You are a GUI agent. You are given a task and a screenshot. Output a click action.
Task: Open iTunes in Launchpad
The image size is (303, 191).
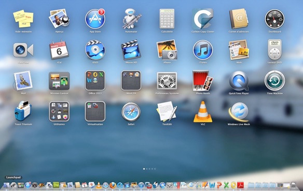[x=203, y=50]
